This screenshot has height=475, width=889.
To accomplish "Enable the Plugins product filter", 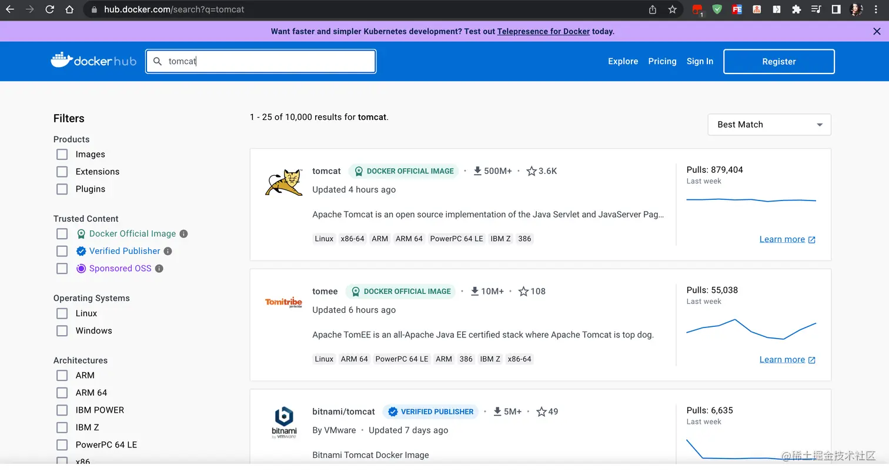I will [x=62, y=189].
